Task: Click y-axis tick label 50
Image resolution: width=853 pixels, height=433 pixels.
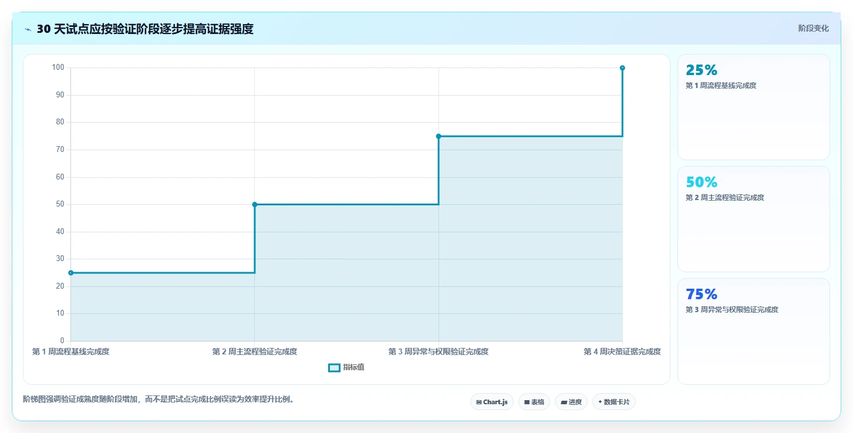Action: [60, 204]
